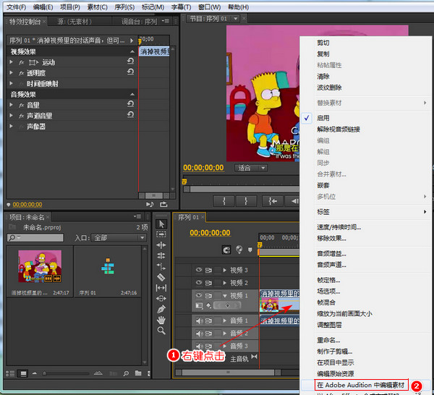Click the project search input field
This screenshot has height=395, width=434.
pos(35,237)
